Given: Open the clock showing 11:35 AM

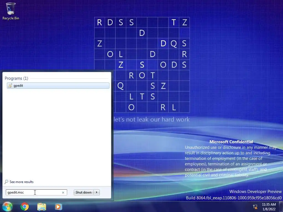Looking at the screenshot, I should 269,207.
